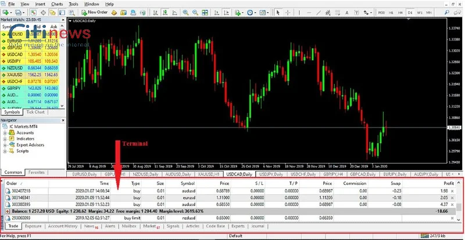Switch to H4 timeframe
Viewport: 465px width, 240px height.
pyautogui.click(x=400, y=12)
